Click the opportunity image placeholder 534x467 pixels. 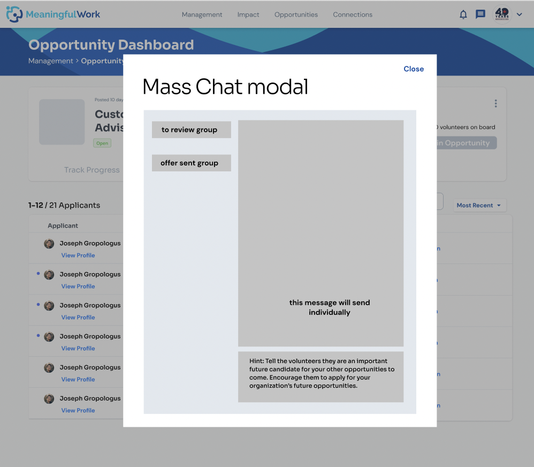(x=62, y=122)
